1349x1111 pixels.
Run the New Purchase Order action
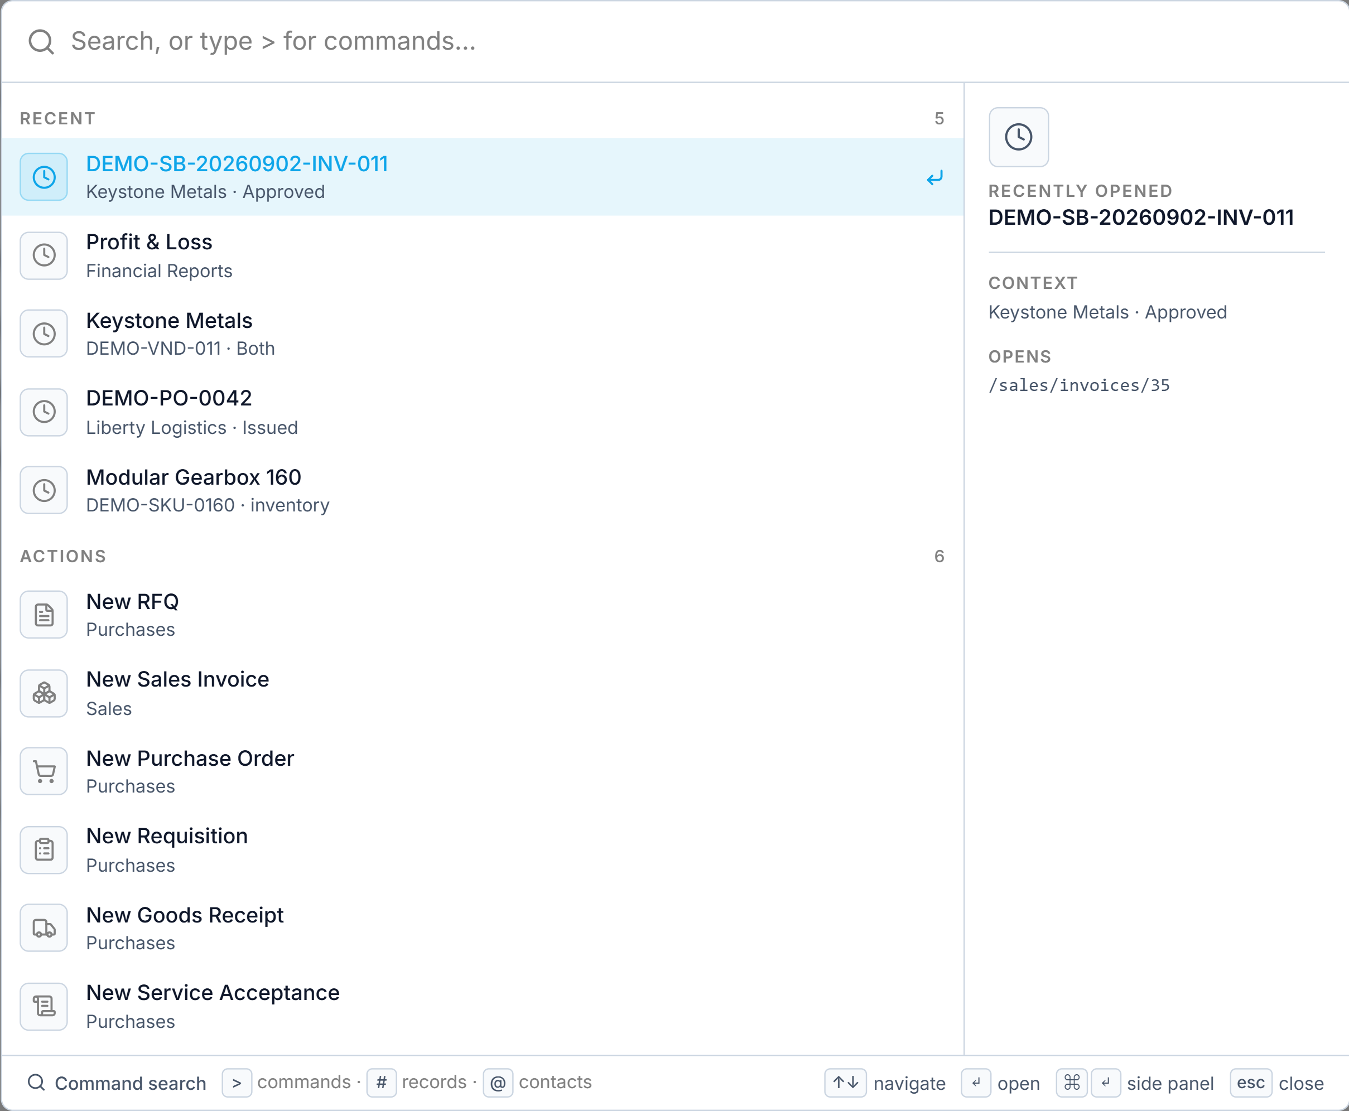(x=482, y=771)
